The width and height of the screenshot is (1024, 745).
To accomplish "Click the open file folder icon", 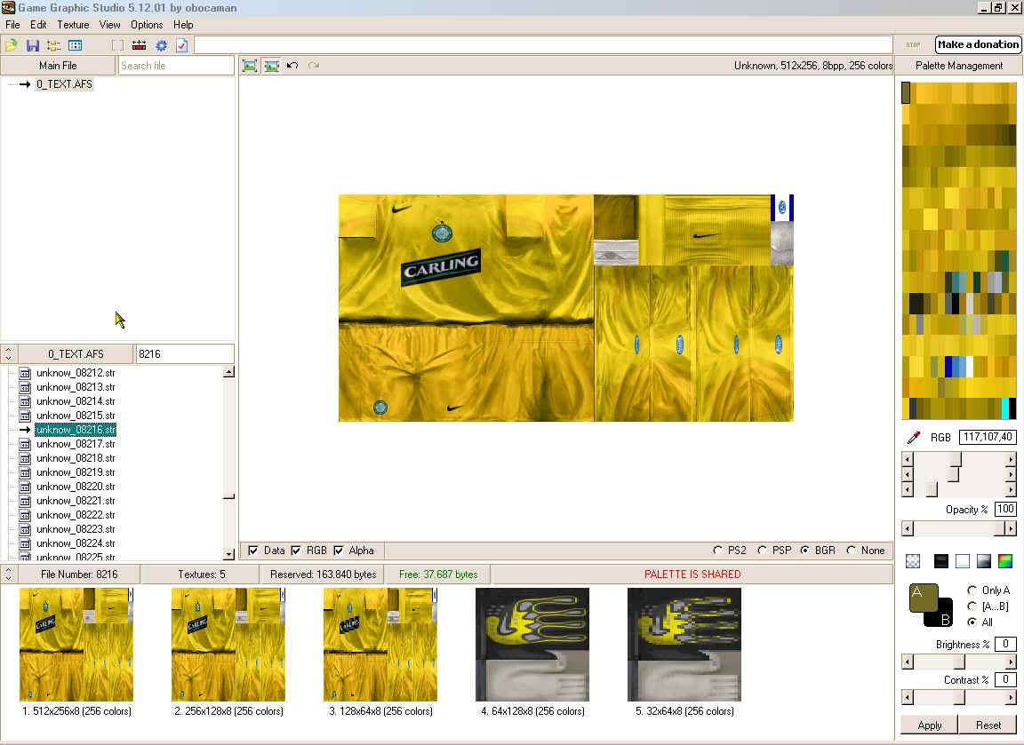I will pos(12,45).
